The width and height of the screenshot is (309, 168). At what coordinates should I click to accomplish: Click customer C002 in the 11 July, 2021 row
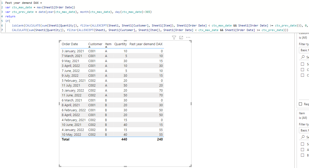92,86
